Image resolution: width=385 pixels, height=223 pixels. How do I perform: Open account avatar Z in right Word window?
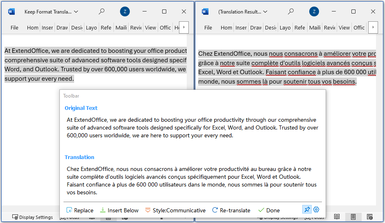click(x=314, y=11)
